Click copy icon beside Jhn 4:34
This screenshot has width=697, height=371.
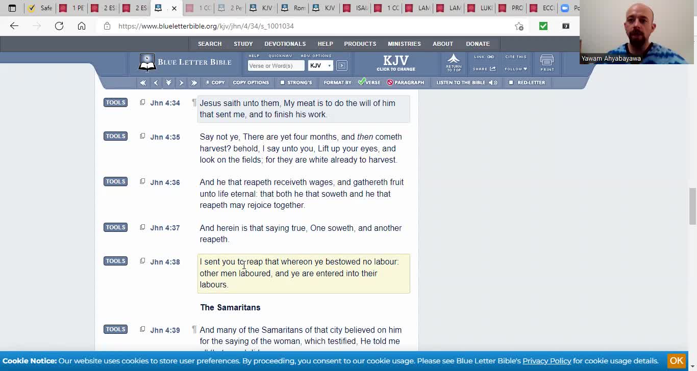pos(142,102)
